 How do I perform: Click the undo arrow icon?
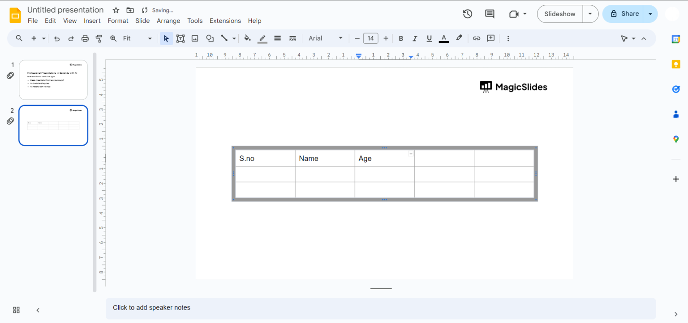[x=57, y=38]
